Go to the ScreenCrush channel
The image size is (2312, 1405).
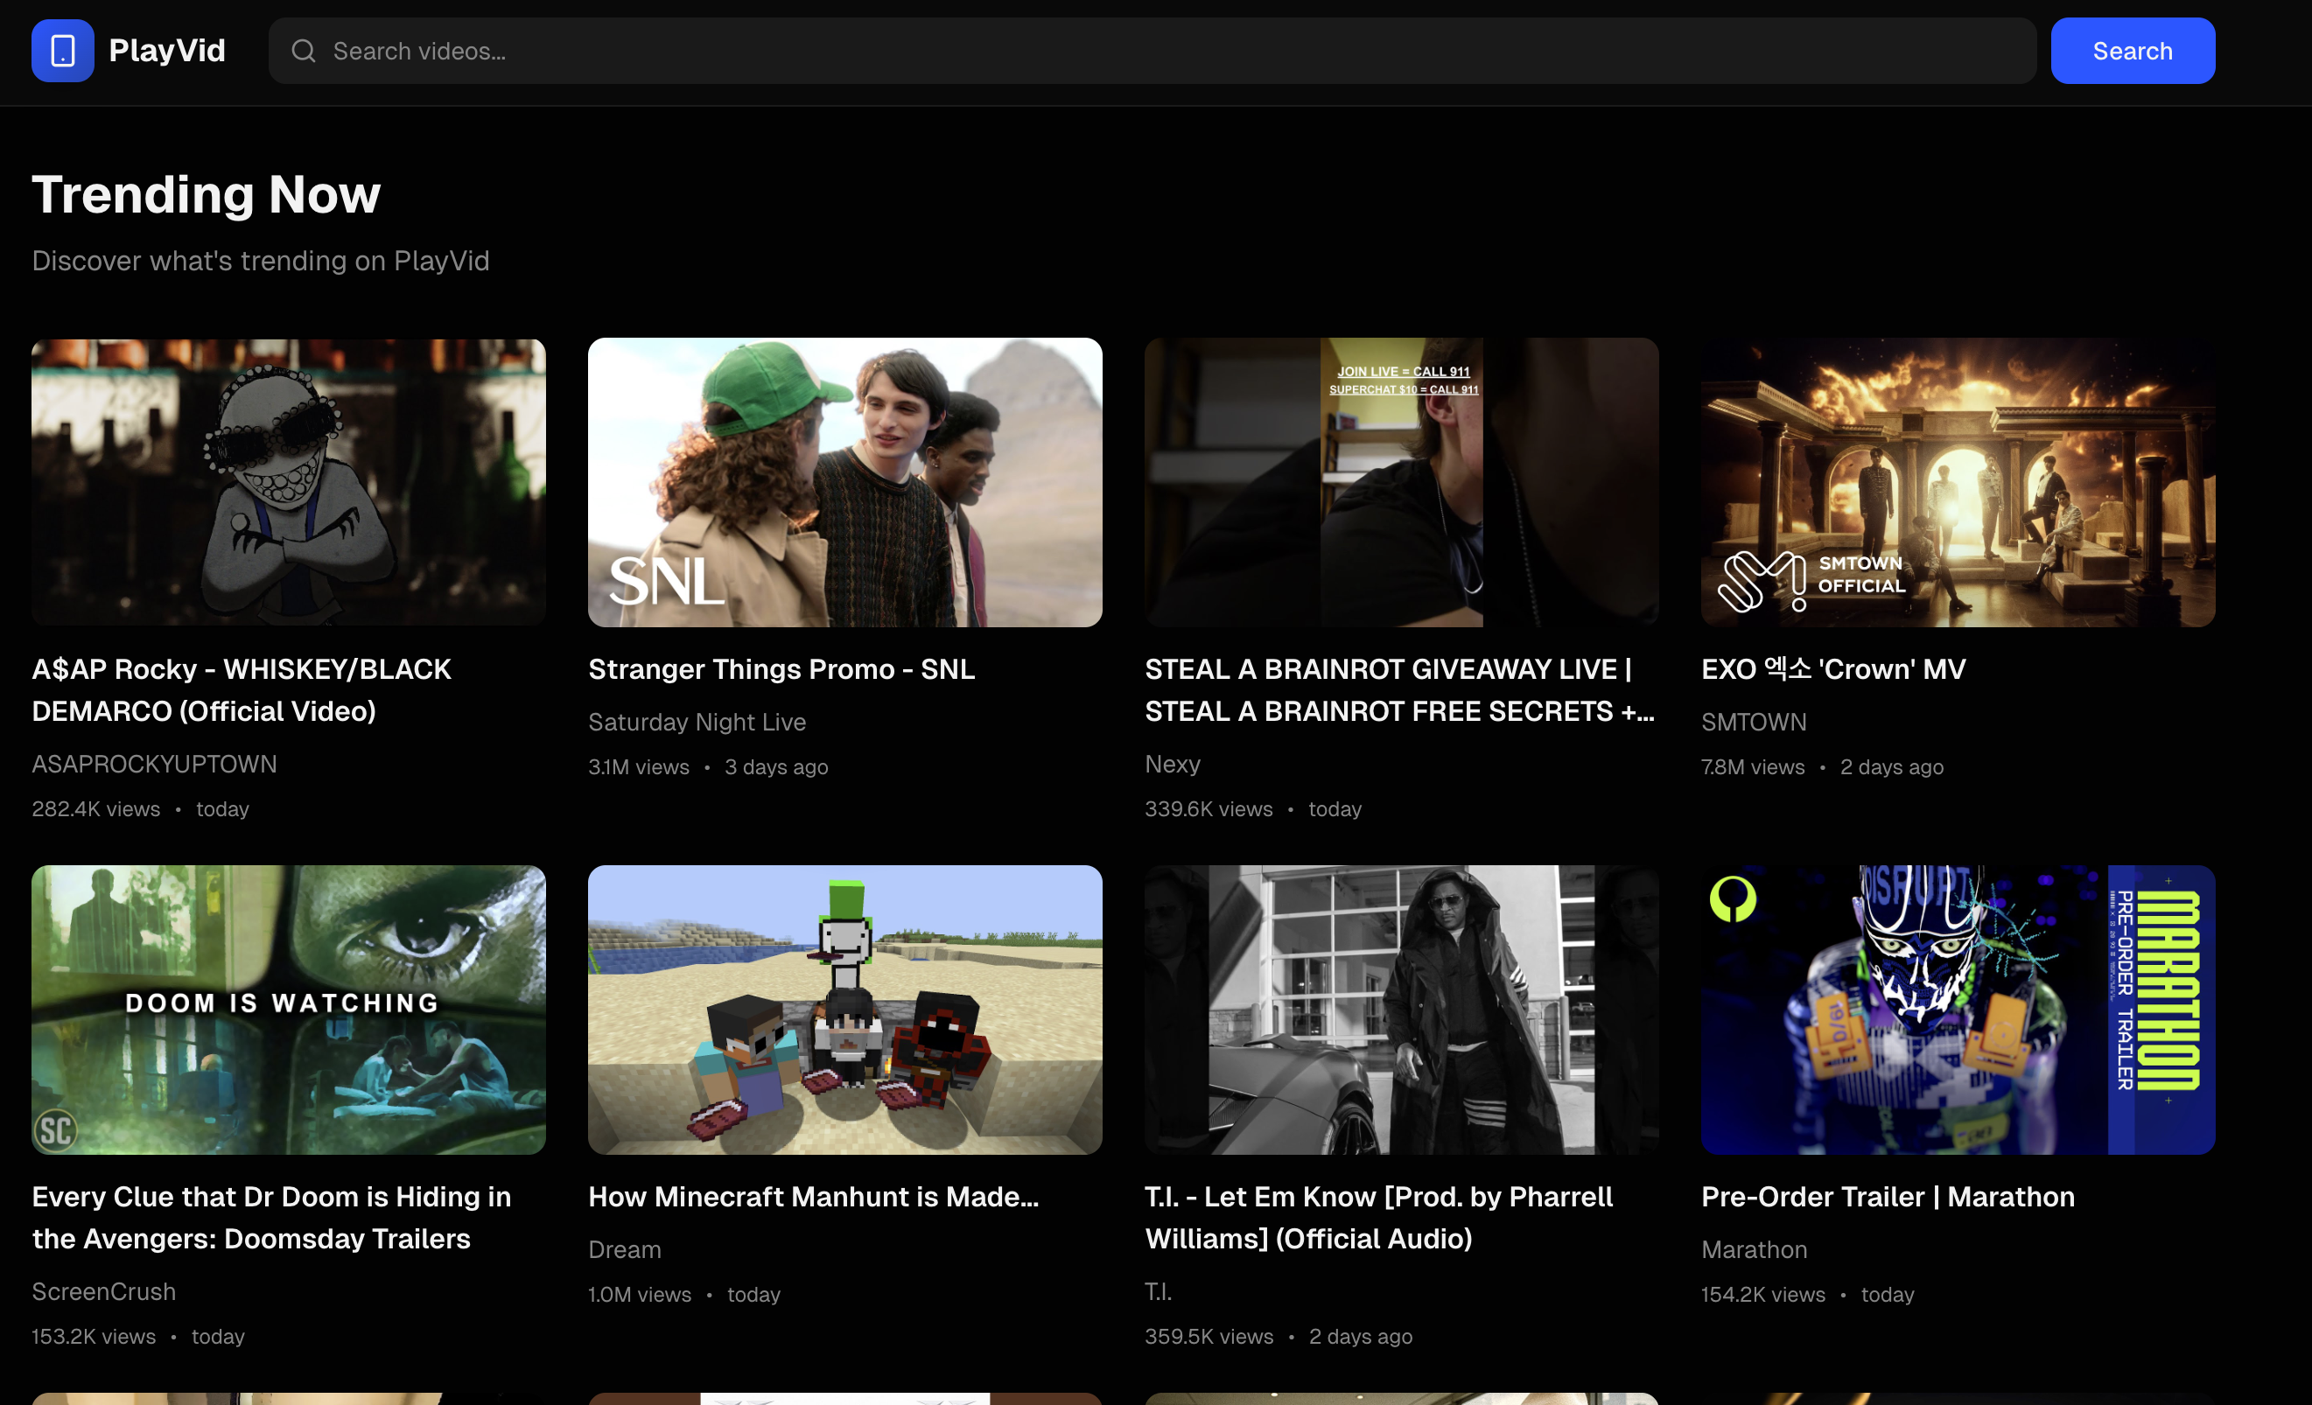(103, 1291)
